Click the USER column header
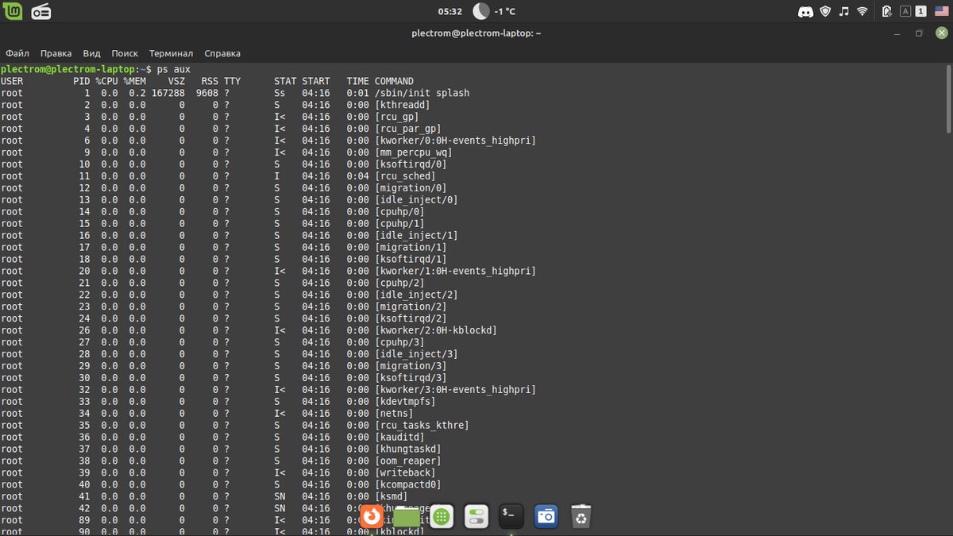The width and height of the screenshot is (953, 536). [12, 81]
